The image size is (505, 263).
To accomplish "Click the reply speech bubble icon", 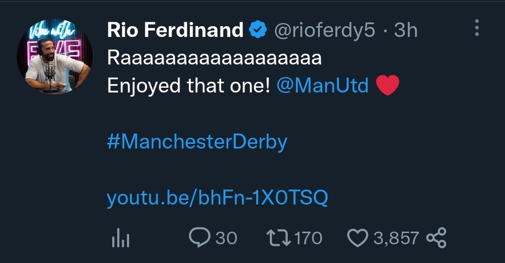I will pyautogui.click(x=199, y=238).
